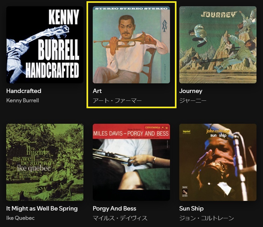Open the Art album cover with trumpet
The image size is (263, 227).
coord(131,45)
